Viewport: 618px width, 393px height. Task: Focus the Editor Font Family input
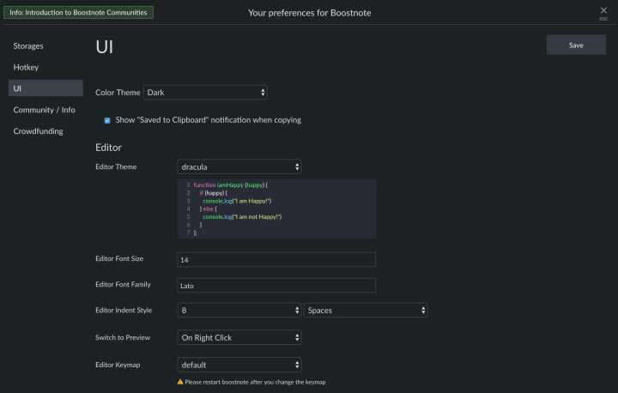(x=276, y=285)
